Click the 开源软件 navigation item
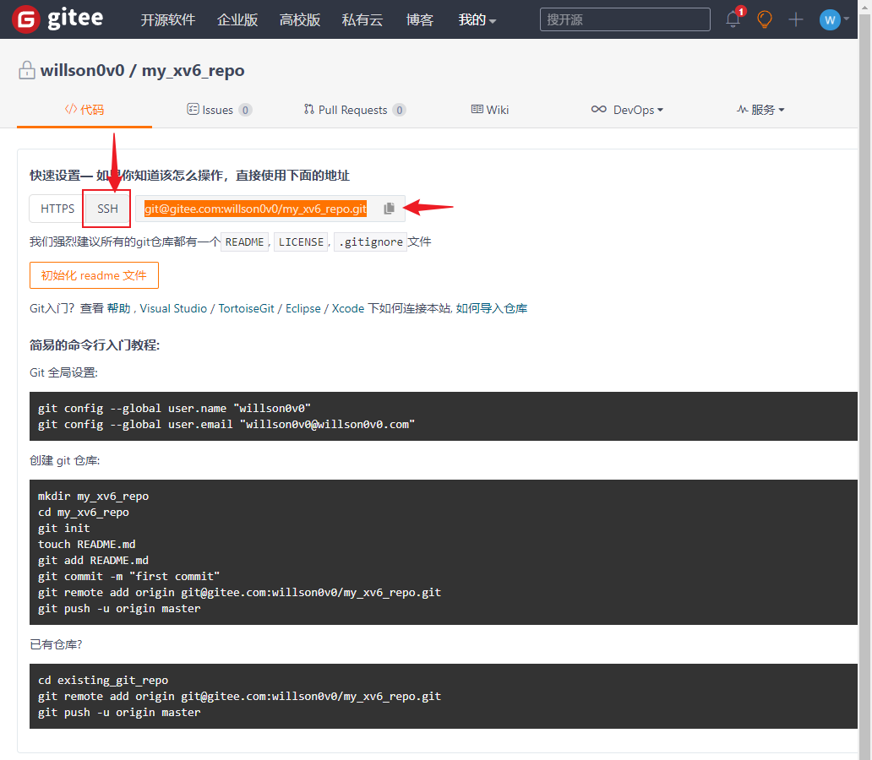872x760 pixels. point(167,19)
